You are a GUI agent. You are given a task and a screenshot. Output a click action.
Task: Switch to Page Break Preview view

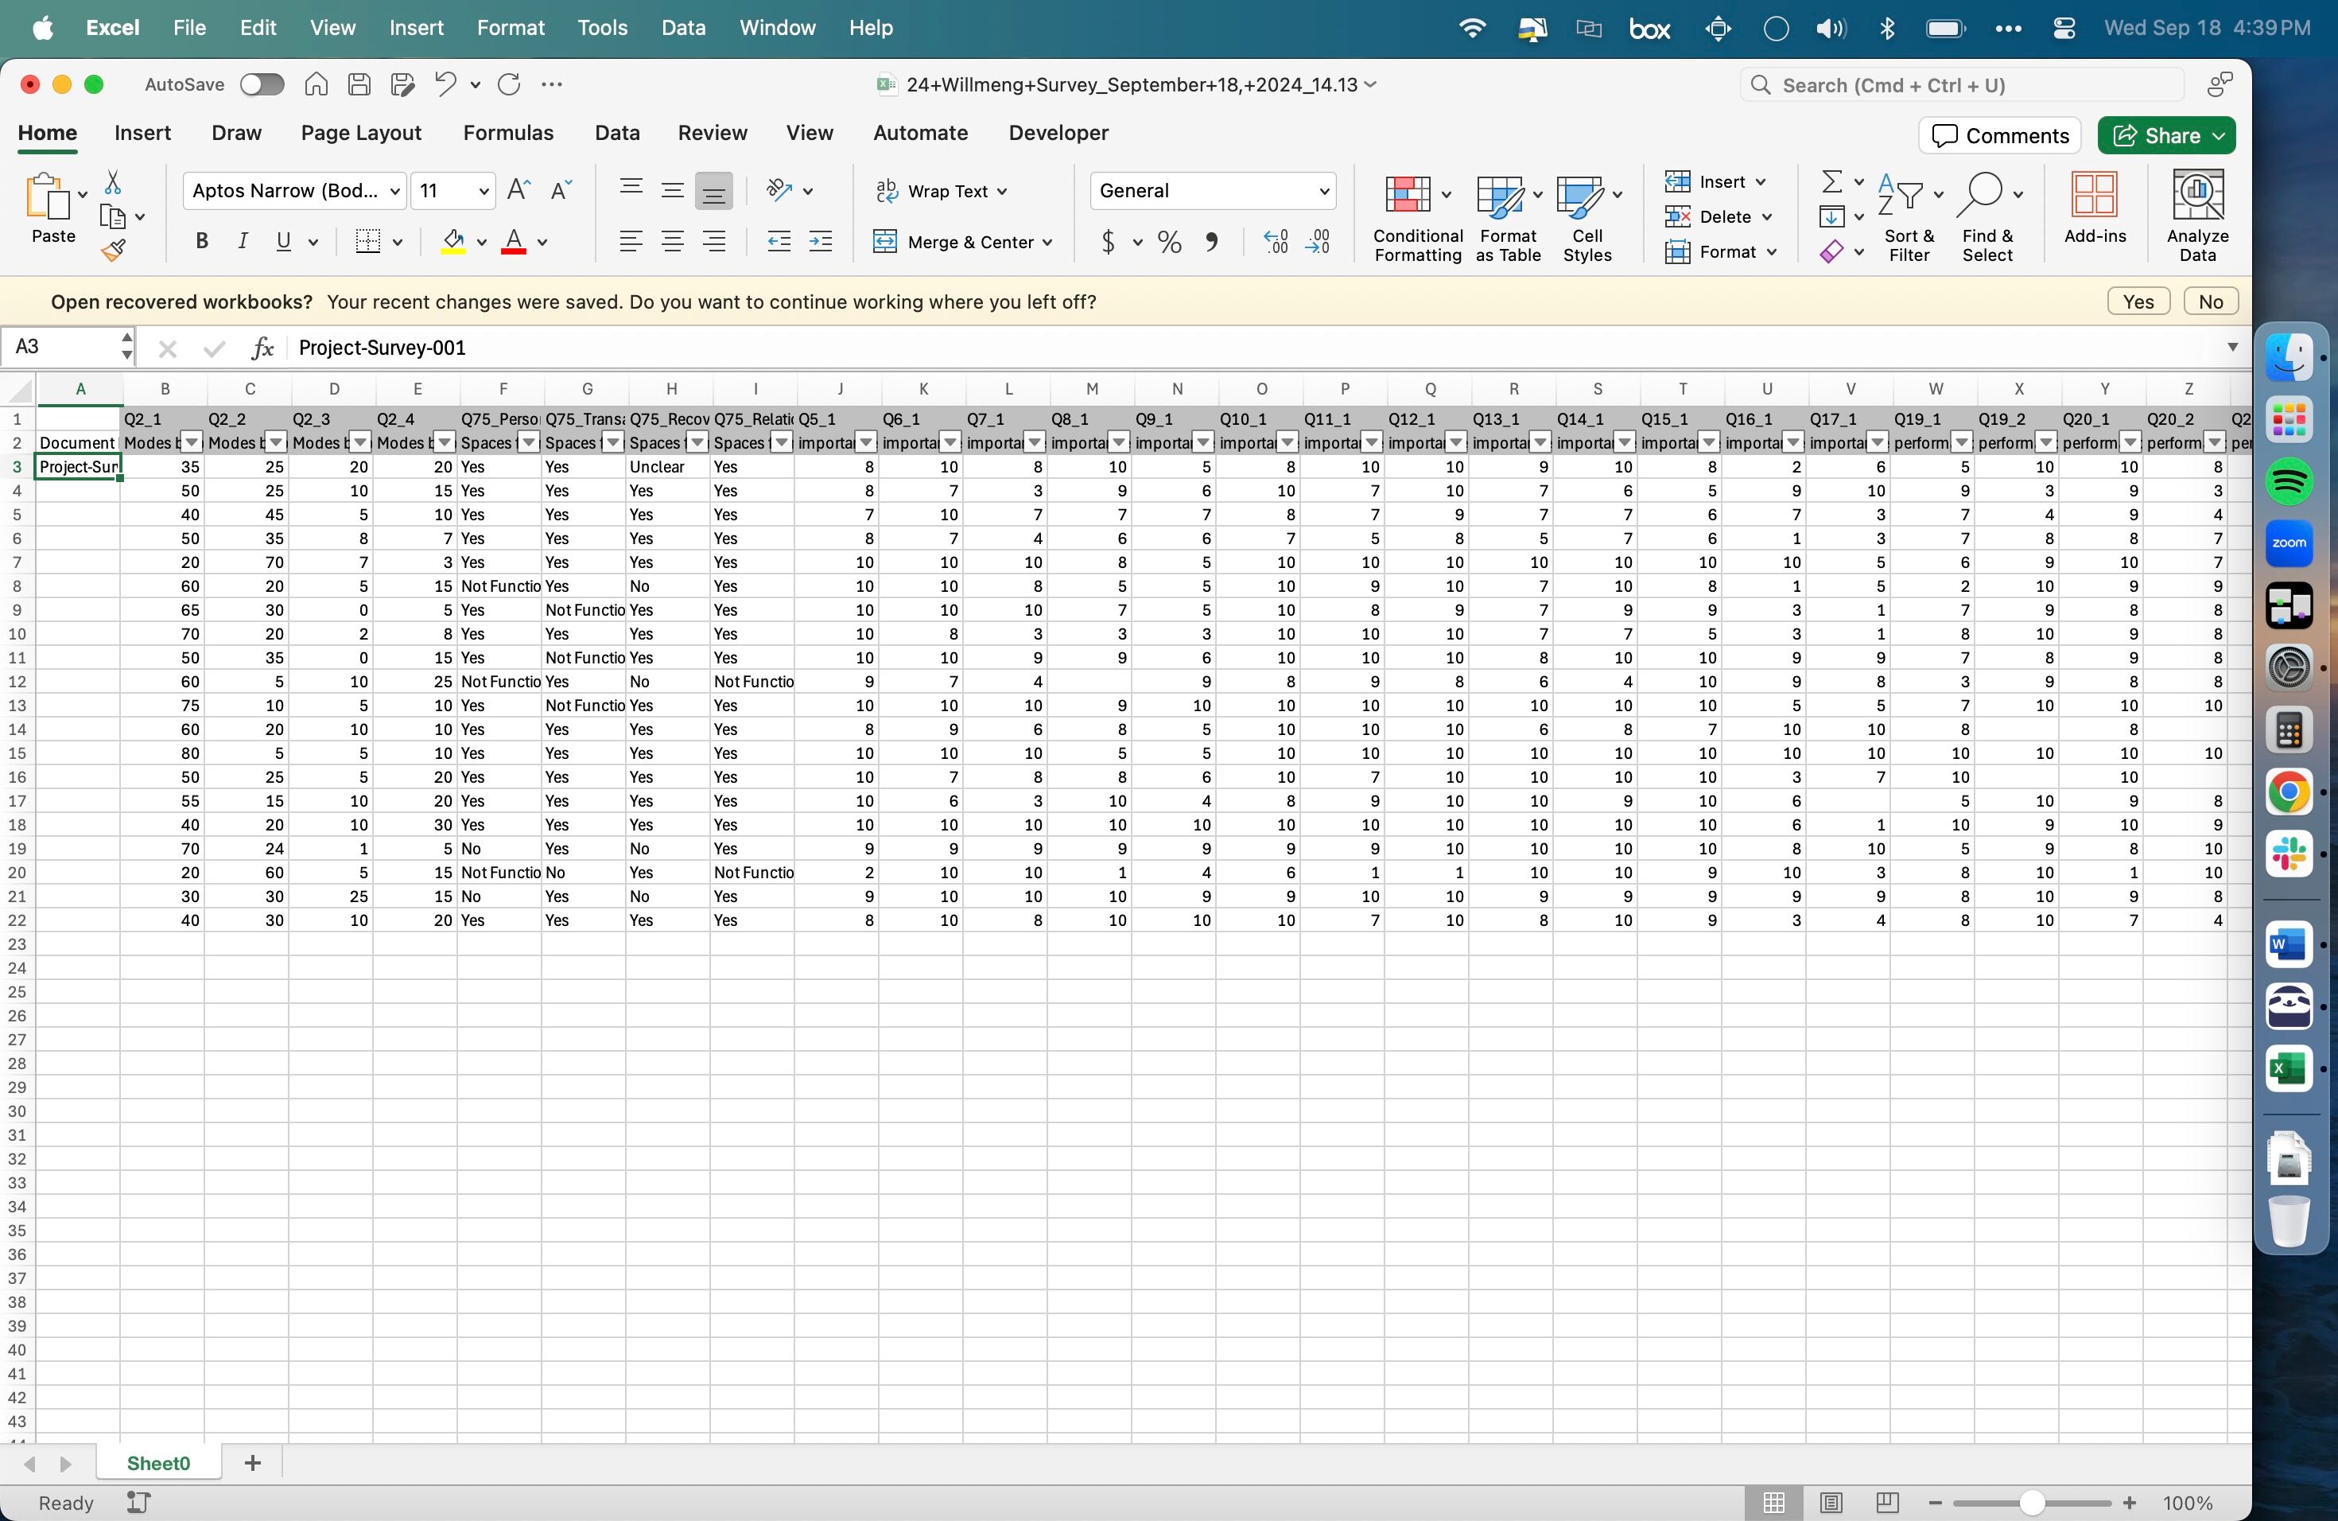click(1886, 1503)
